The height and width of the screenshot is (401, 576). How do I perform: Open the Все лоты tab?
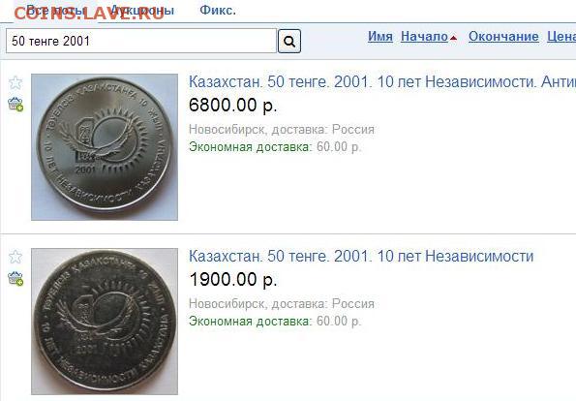coord(57,11)
